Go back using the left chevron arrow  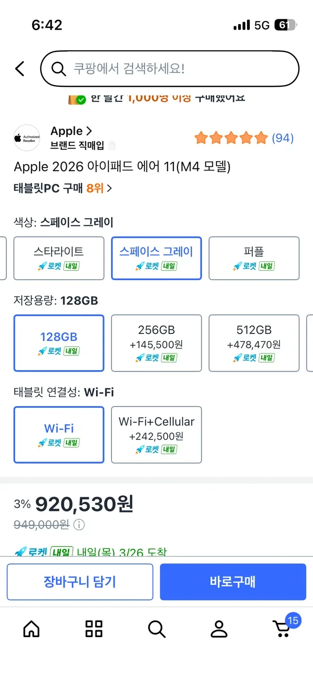coord(20,68)
